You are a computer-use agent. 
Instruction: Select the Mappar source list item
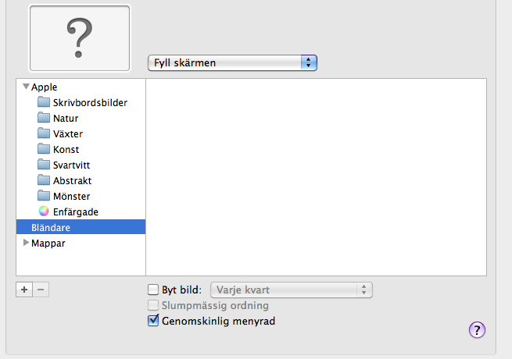point(48,243)
